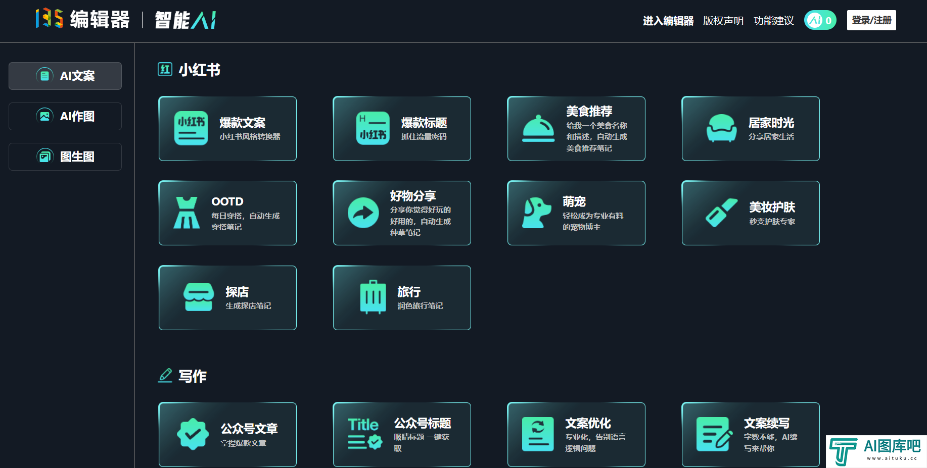Image resolution: width=927 pixels, height=468 pixels.
Task: Open the 居家时光 card
Action: click(751, 129)
